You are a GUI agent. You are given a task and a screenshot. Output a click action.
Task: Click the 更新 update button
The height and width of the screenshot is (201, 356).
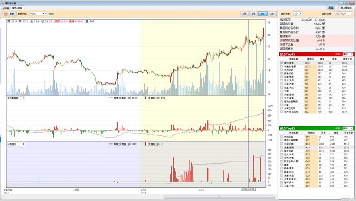(10, 14)
